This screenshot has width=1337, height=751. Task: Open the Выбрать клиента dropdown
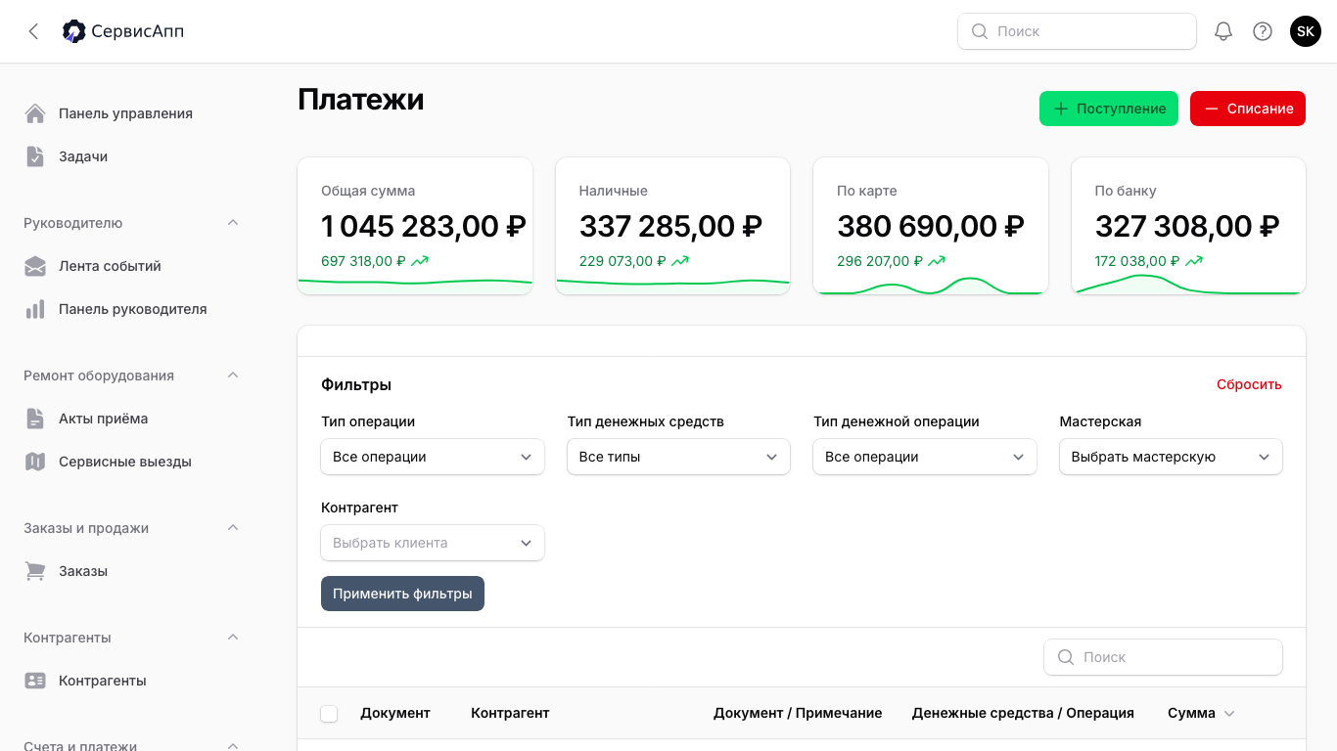click(433, 542)
